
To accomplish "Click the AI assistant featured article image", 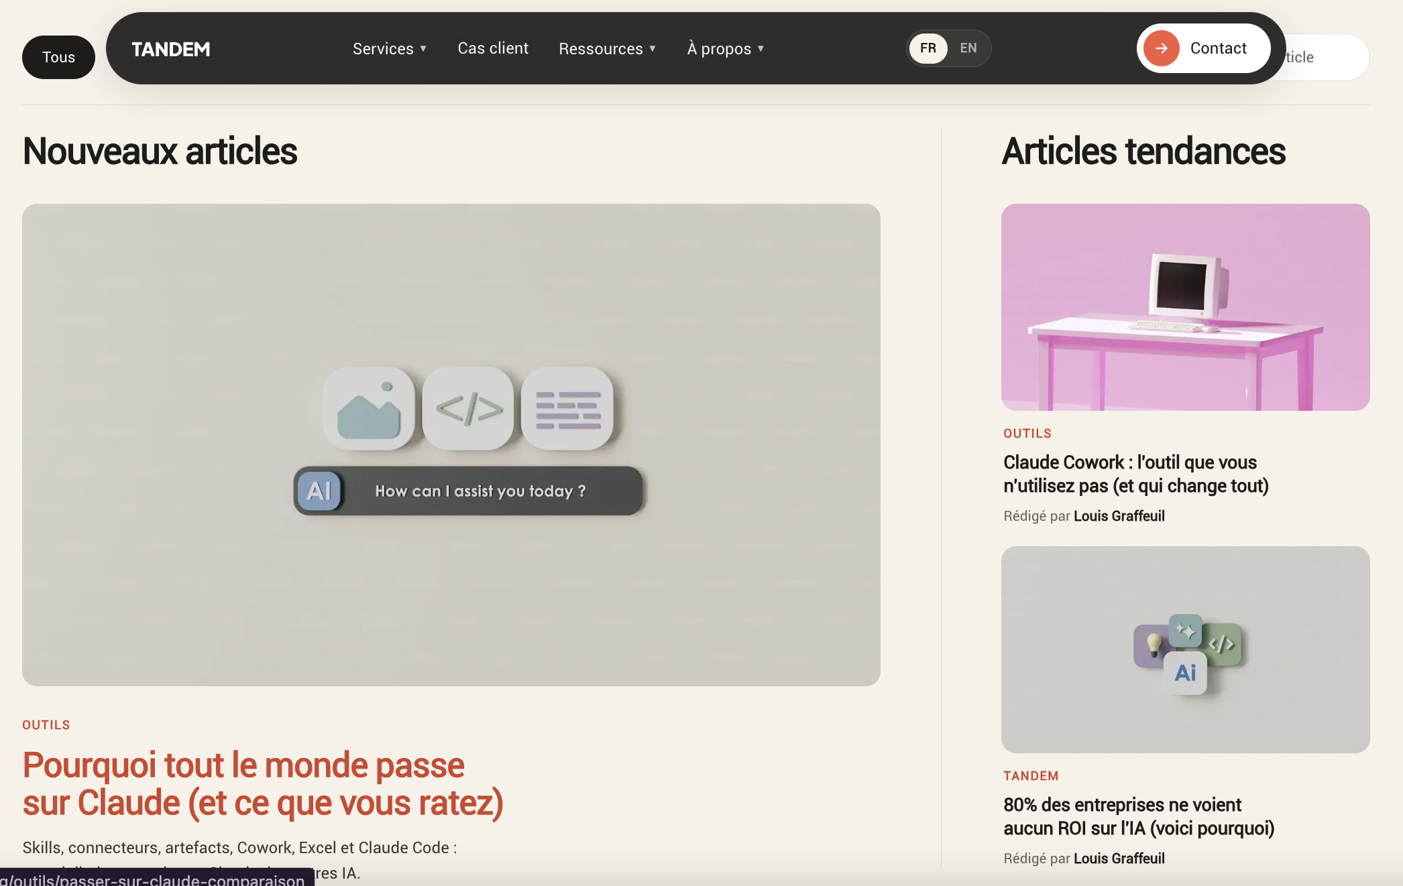I will [451, 444].
